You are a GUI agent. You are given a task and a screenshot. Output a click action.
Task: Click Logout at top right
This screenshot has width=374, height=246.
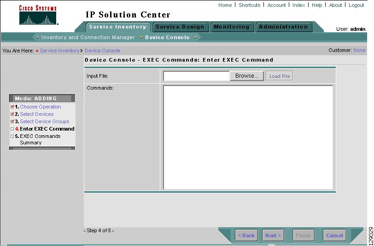click(356, 5)
